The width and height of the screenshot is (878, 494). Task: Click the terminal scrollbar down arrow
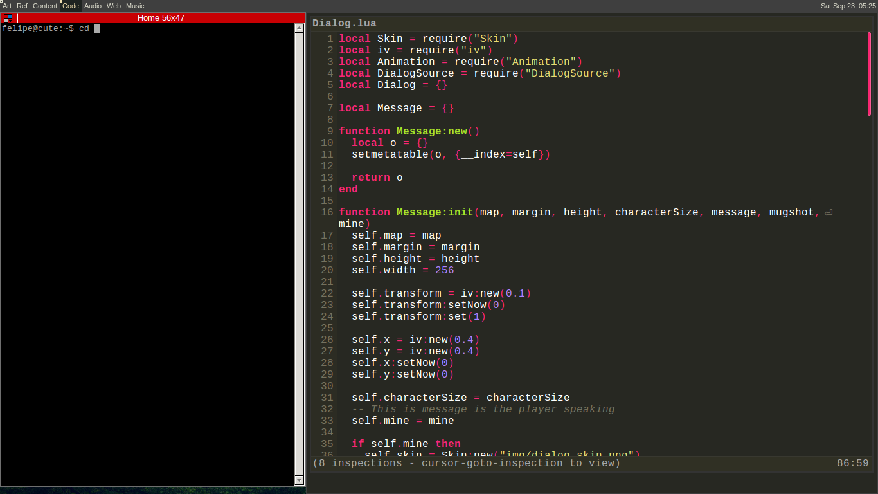pos(299,480)
